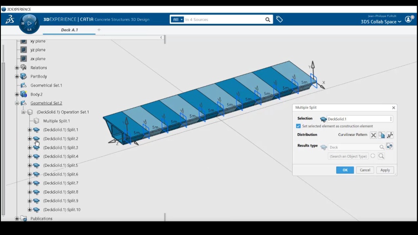This screenshot has width=418, height=235.
Task: Click the xy plane icon in tree
Action: [x=24, y=41]
